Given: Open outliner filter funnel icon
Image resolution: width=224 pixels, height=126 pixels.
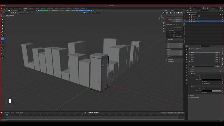Looking at the screenshot, I should point(219,10).
